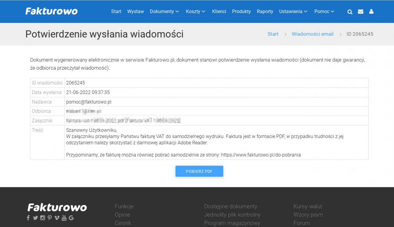Click the Pinterest icon in footer
This screenshot has width=394, height=227.
coord(49,218)
